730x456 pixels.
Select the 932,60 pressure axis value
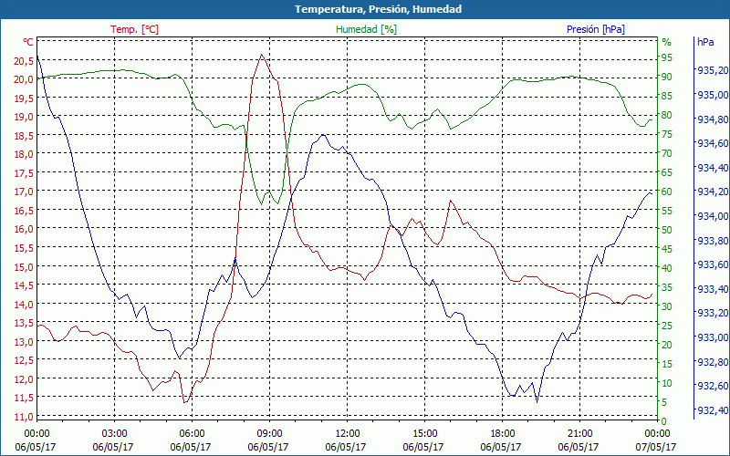coord(713,386)
